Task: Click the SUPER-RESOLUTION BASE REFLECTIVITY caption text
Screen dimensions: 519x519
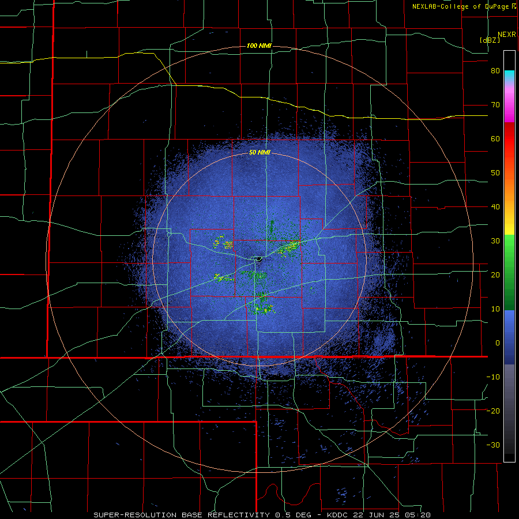Action: tap(182, 515)
